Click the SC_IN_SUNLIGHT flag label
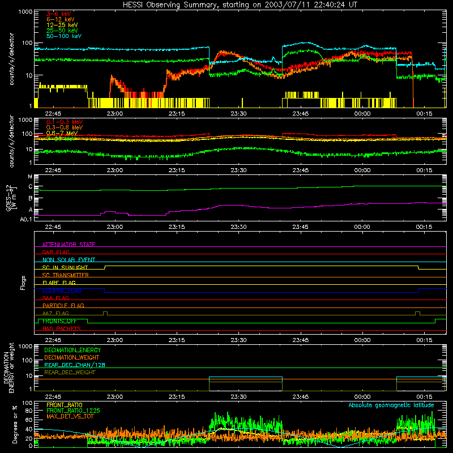This screenshot has width=453, height=453. click(x=65, y=267)
